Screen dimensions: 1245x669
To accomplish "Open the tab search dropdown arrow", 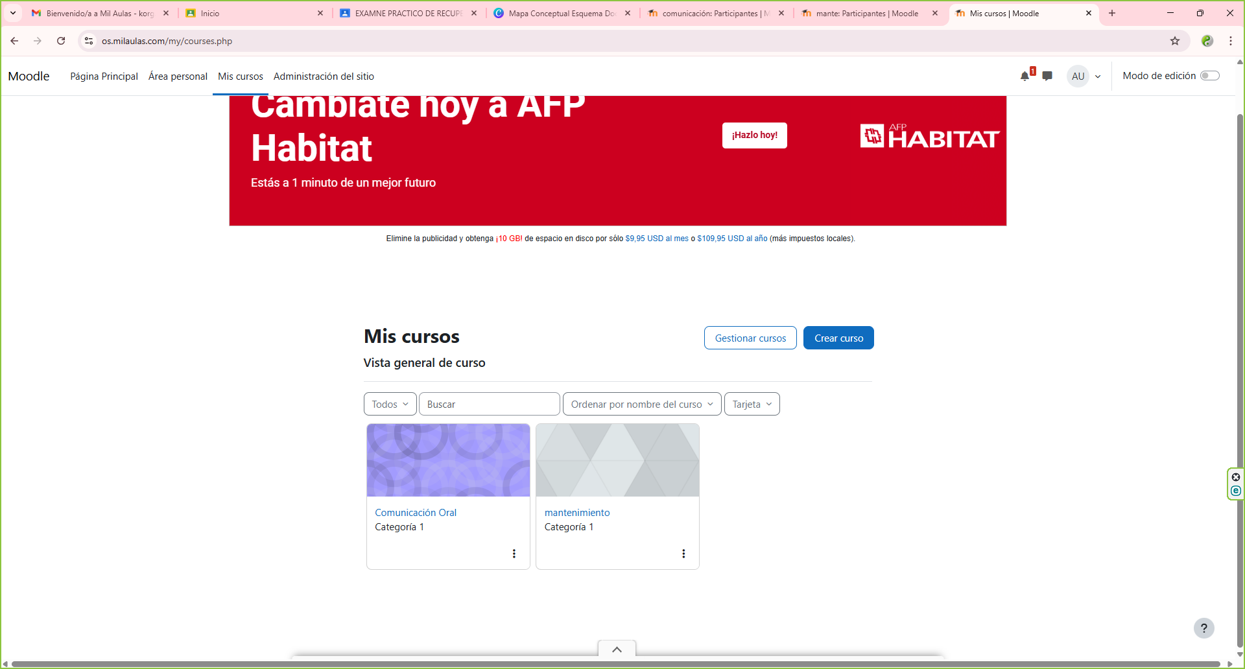I will 12,13.
